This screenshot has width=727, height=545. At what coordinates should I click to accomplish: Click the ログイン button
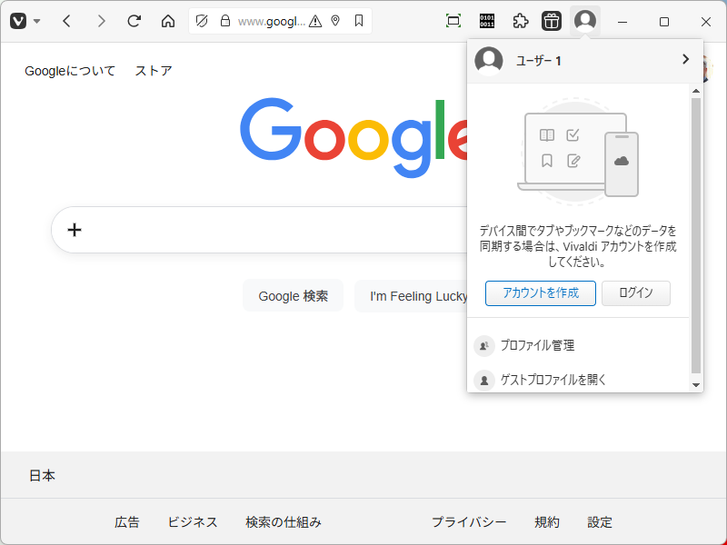click(635, 292)
